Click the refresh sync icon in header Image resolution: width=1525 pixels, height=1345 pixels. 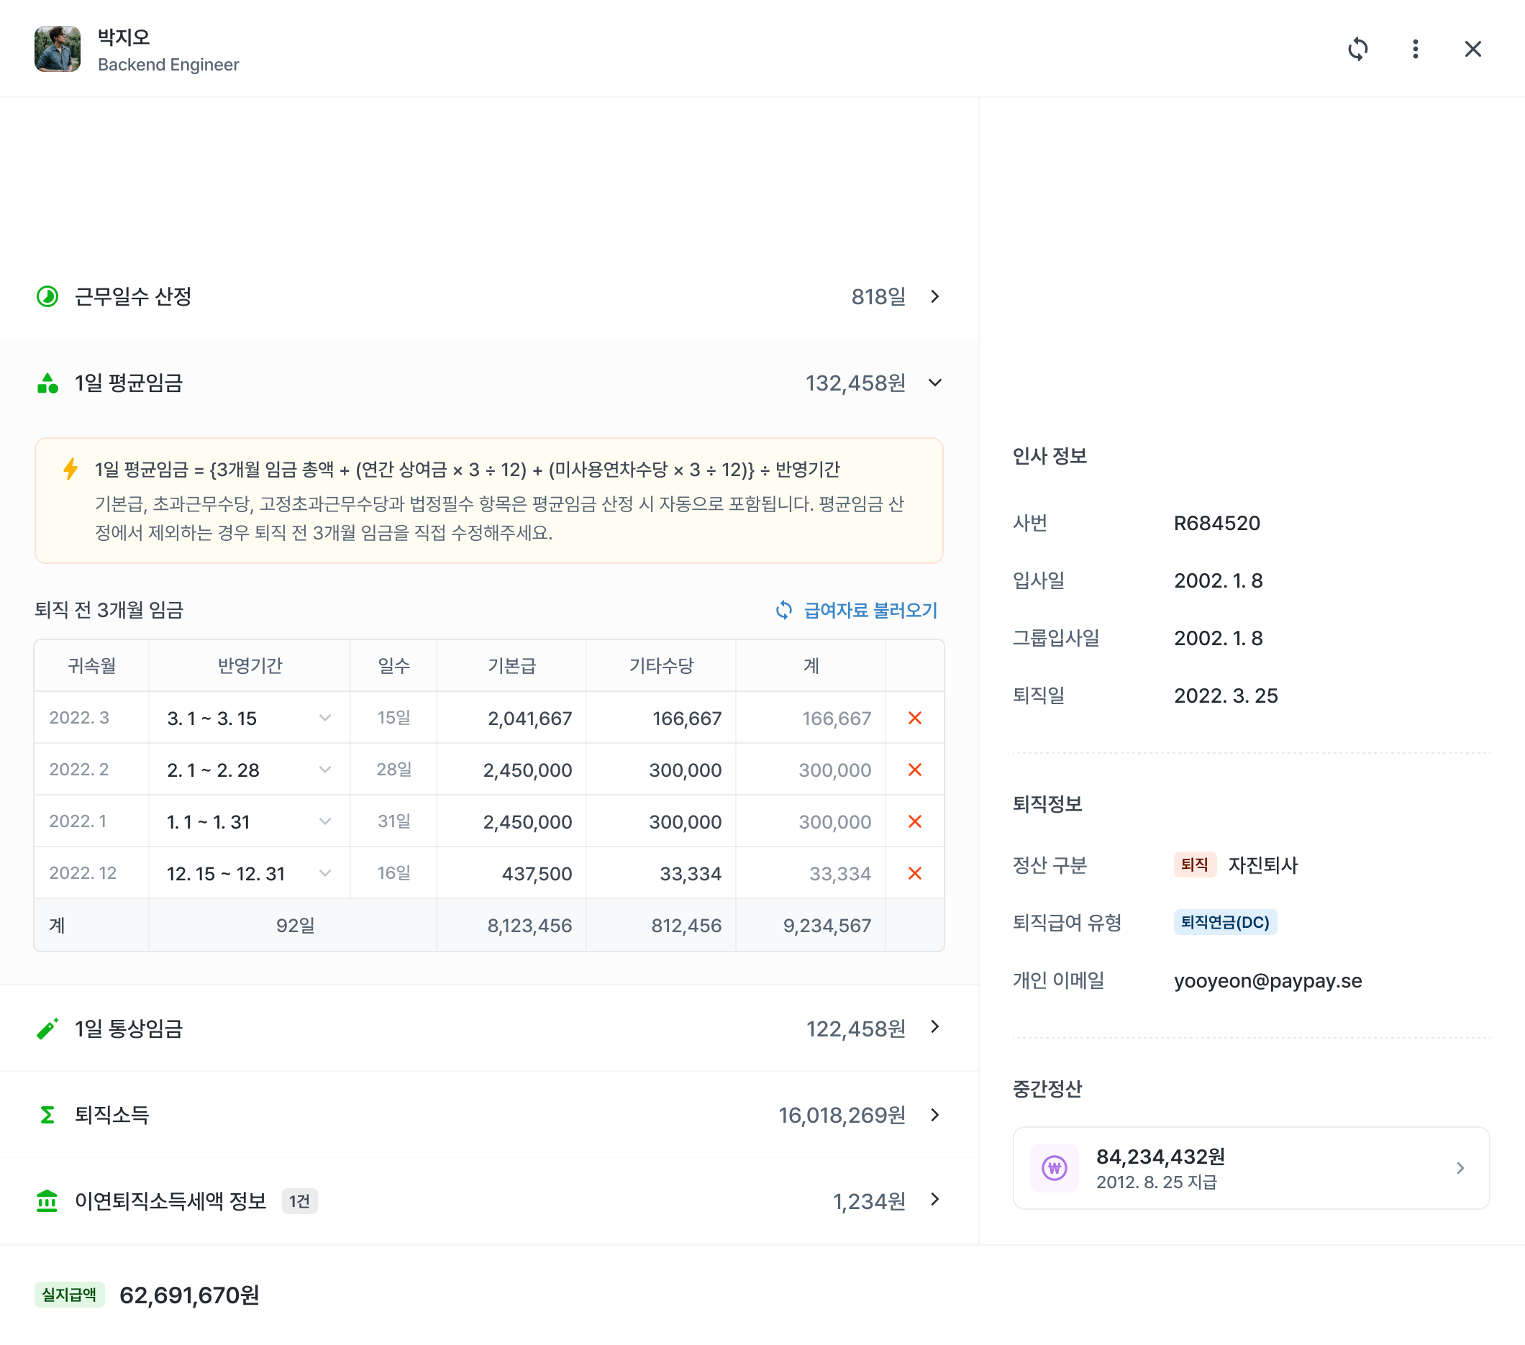[1357, 49]
